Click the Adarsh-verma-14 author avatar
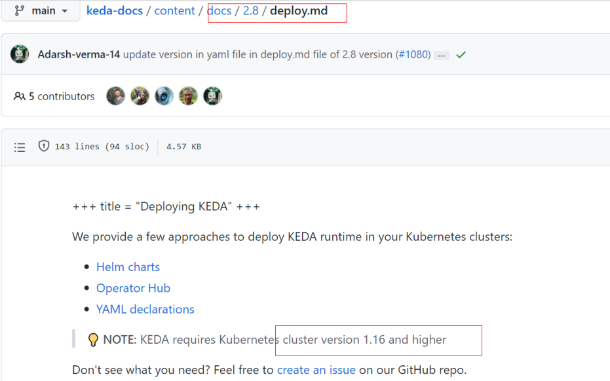Viewport: 610px width, 381px height. [20, 54]
